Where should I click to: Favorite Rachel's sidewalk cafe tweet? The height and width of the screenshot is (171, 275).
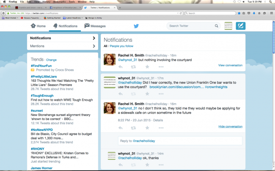[x=147, y=128]
